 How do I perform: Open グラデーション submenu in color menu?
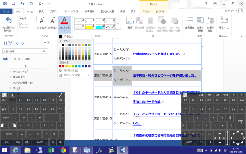point(75,75)
